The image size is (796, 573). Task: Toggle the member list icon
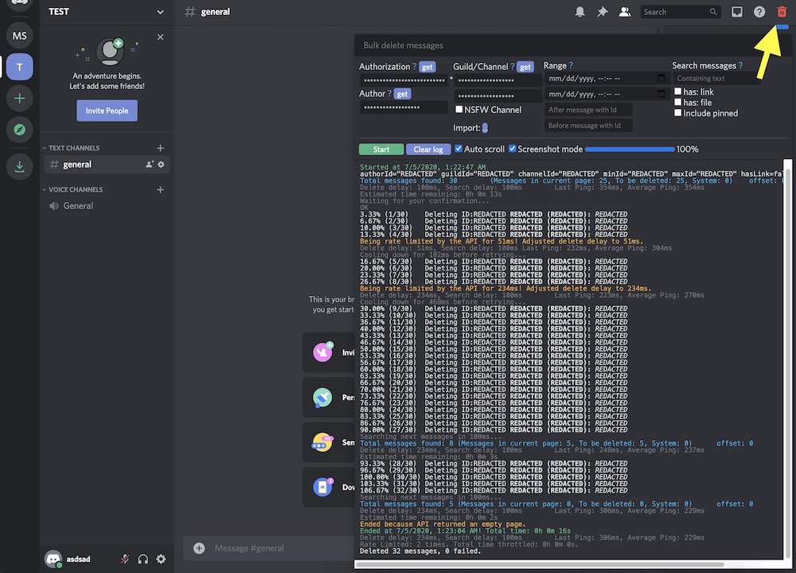625,12
